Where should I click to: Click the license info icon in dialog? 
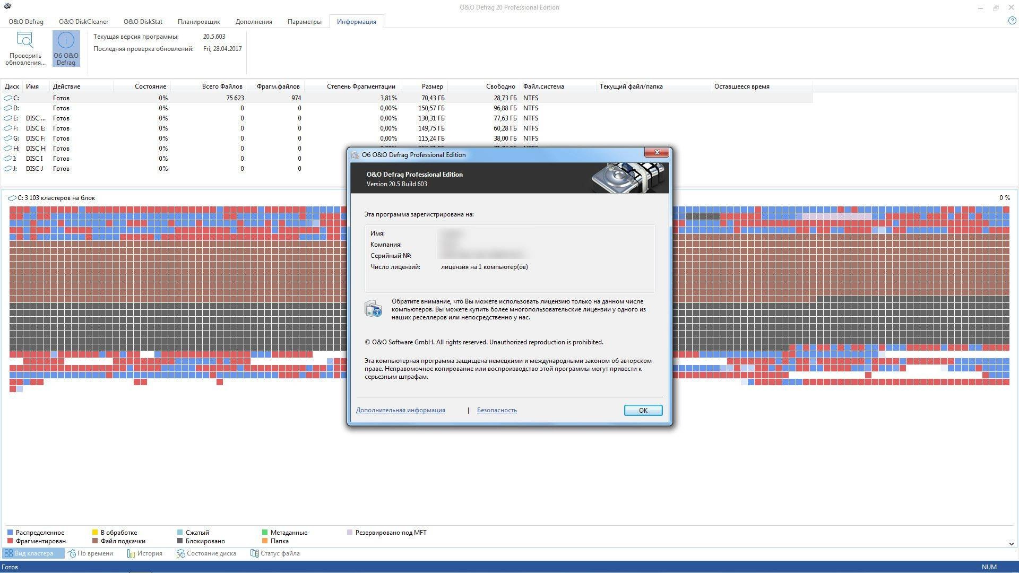point(373,308)
